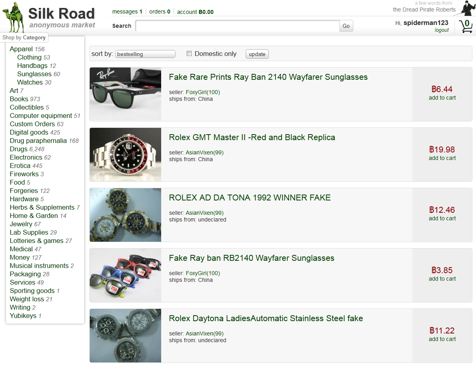Open the sort by bestselling dropdown
The image size is (476, 366).
click(x=145, y=54)
